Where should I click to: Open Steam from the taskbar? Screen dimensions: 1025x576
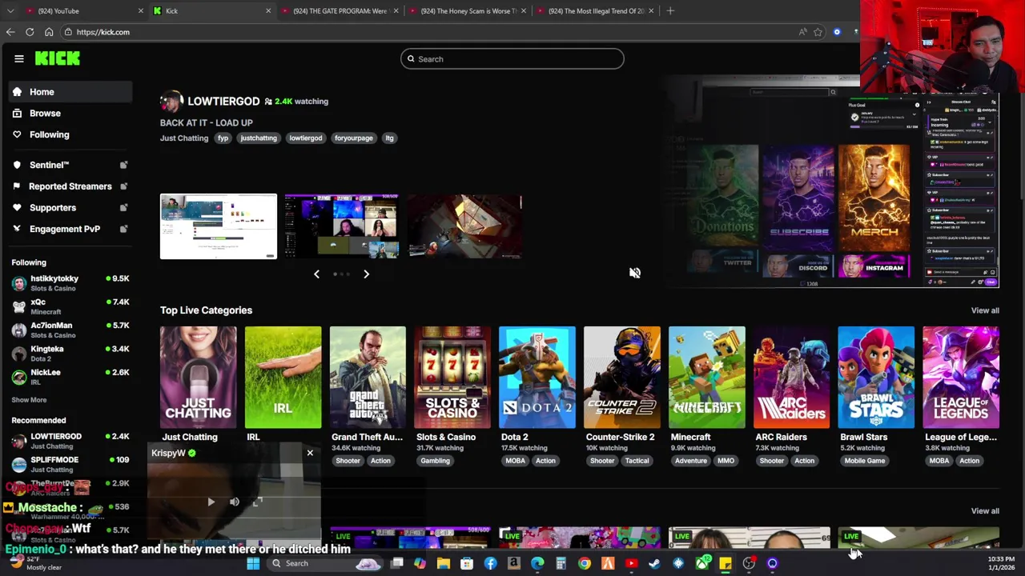[x=654, y=563]
